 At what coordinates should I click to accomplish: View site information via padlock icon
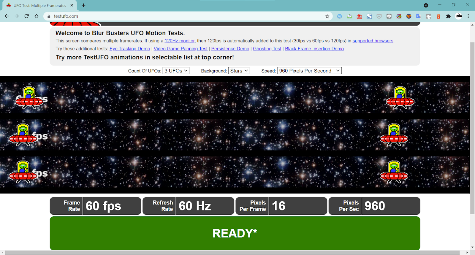49,16
